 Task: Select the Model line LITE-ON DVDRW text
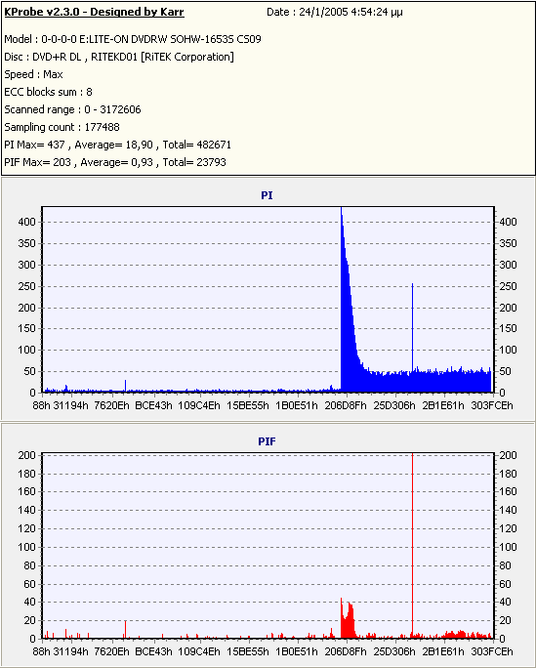click(133, 39)
